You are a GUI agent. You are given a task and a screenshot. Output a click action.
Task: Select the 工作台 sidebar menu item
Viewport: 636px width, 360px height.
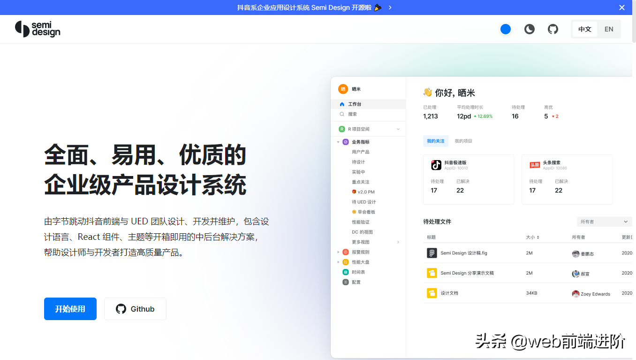tap(368, 104)
